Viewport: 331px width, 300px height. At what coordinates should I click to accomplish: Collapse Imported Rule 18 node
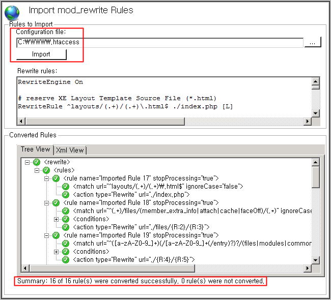46,203
